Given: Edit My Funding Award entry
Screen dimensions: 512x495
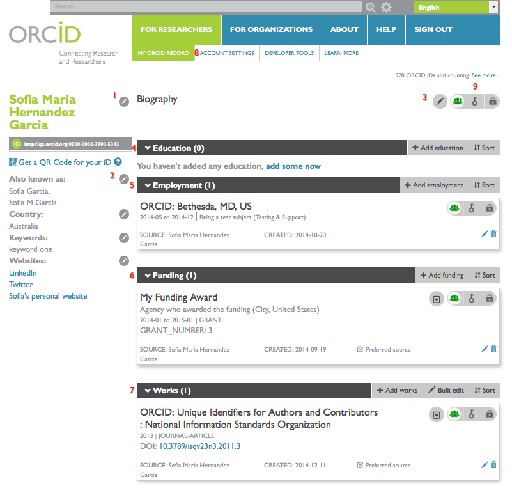Looking at the screenshot, I should click(485, 349).
